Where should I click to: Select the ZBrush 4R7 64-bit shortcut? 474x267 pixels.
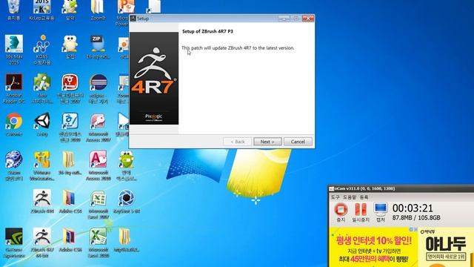pos(42,243)
